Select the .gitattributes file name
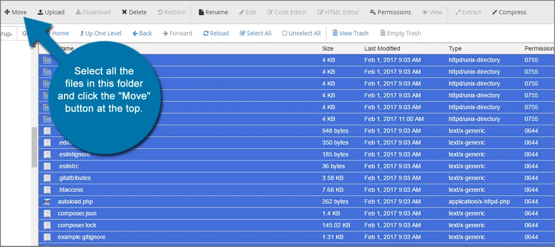Screen dimensions: 555x247 74,178
